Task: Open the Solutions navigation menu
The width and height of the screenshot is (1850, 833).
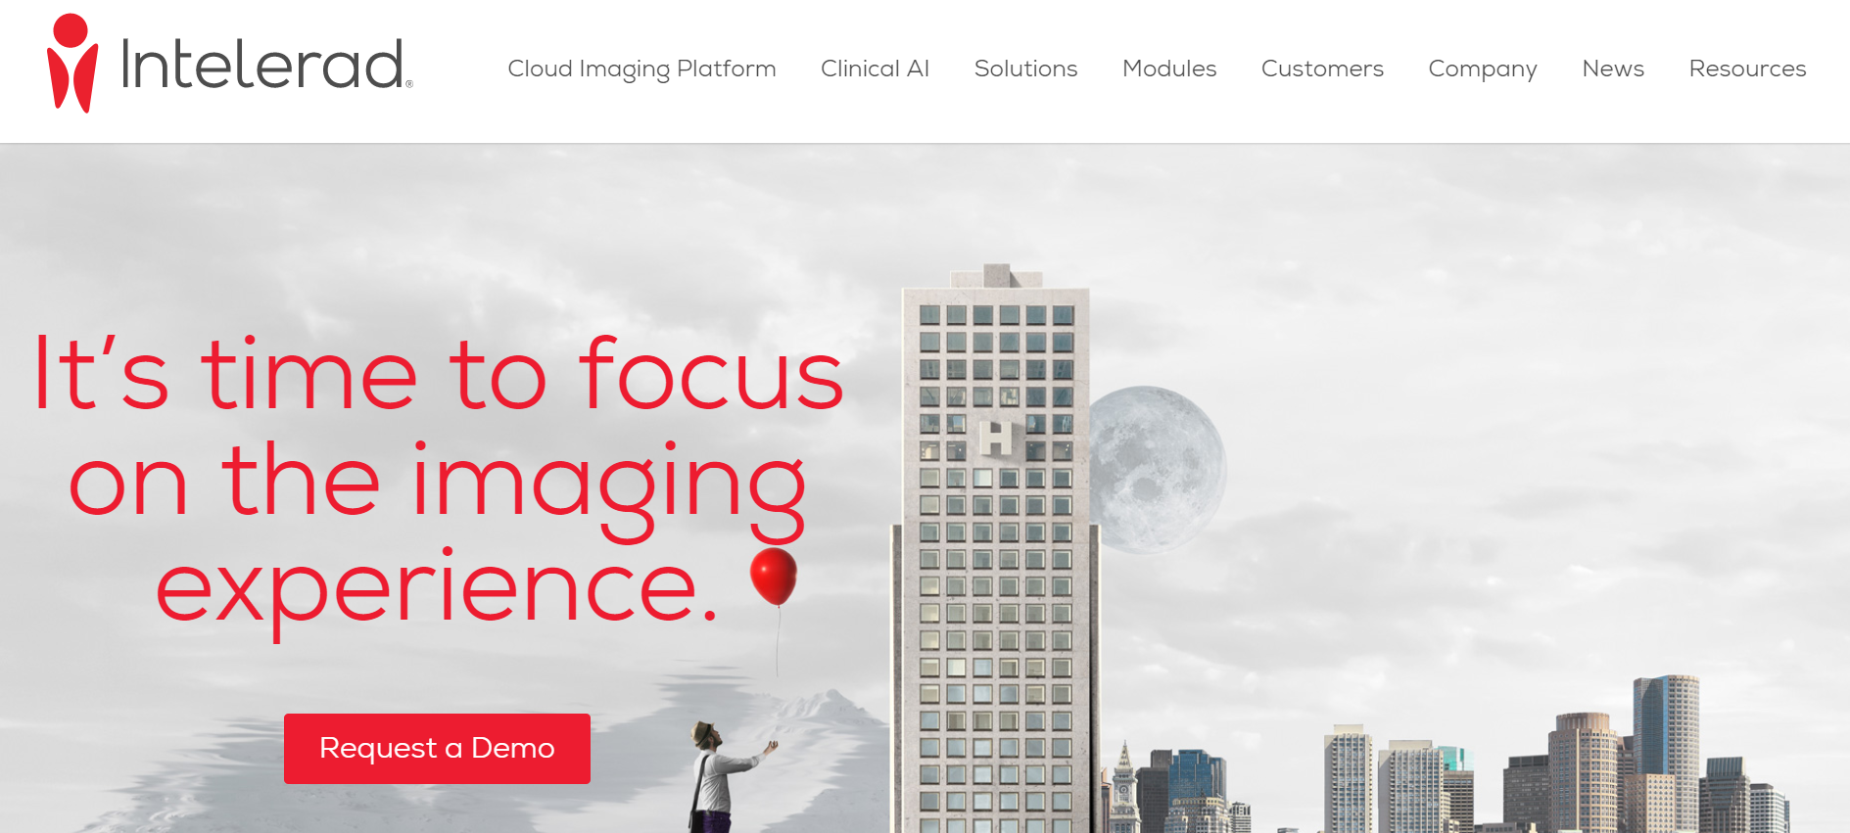Action: 1025,69
